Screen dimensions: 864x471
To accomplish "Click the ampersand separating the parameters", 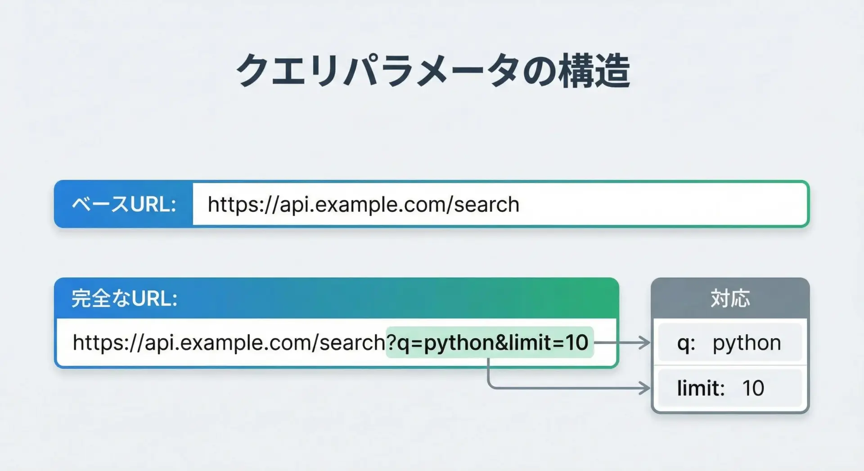I will tap(501, 343).
